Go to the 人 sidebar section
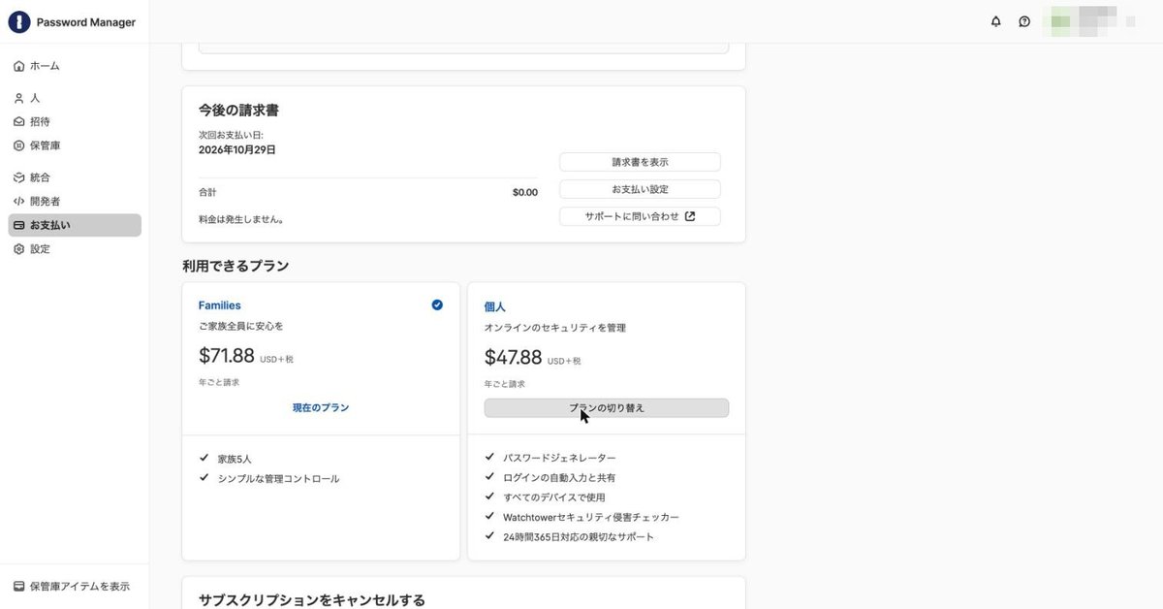The width and height of the screenshot is (1163, 609). pyautogui.click(x=75, y=98)
